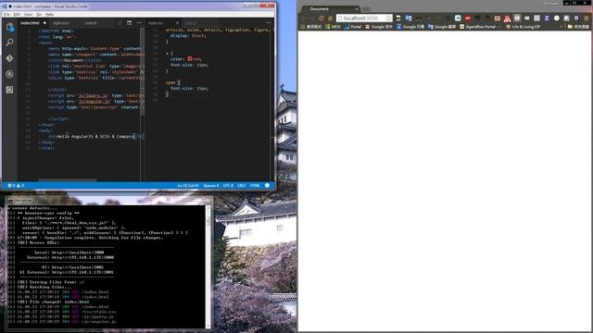
Task: Click split editor icon in left group
Action: 130,23
